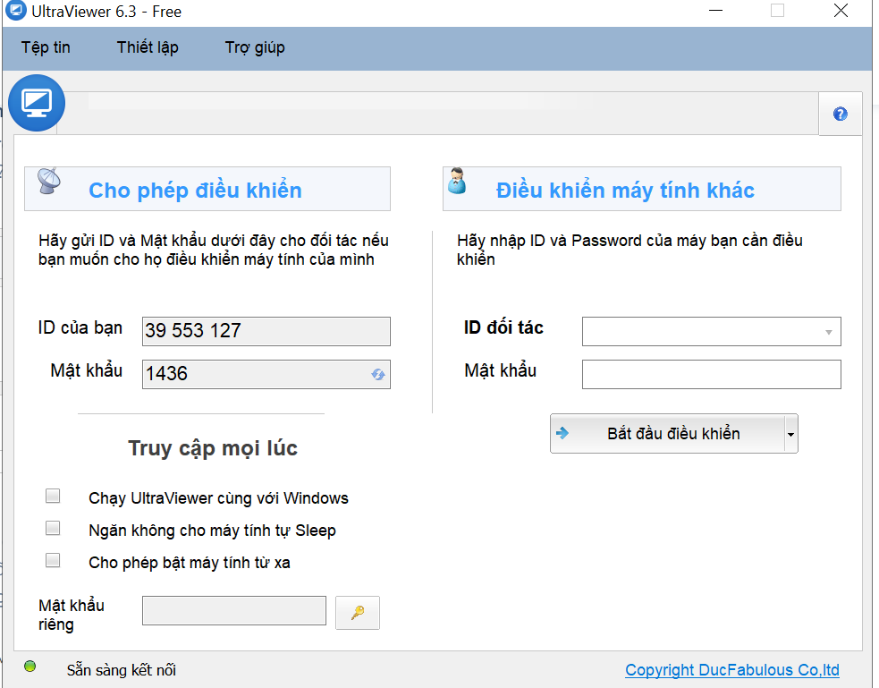
Task: Click the key icon button for private password
Action: (x=358, y=612)
